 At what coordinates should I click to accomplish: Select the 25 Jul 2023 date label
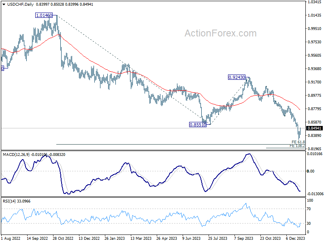(217, 239)
